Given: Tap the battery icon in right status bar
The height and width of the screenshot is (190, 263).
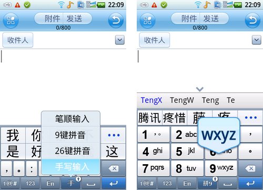Looking at the screenshot, I should click(238, 5).
